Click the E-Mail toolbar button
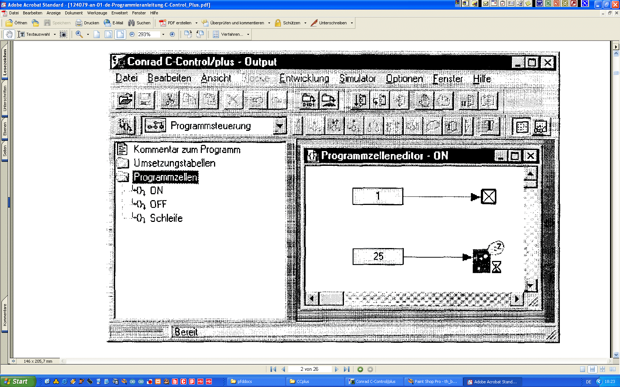This screenshot has width=620, height=387. [114, 23]
